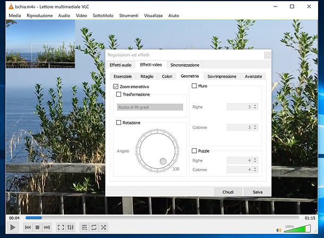Maximize the VLC window
Image resolution: width=324 pixels, height=238 pixels.
pos(292,6)
